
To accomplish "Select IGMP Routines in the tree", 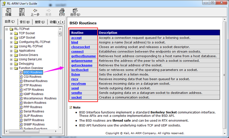I will pyautogui.click(x=33, y=94).
